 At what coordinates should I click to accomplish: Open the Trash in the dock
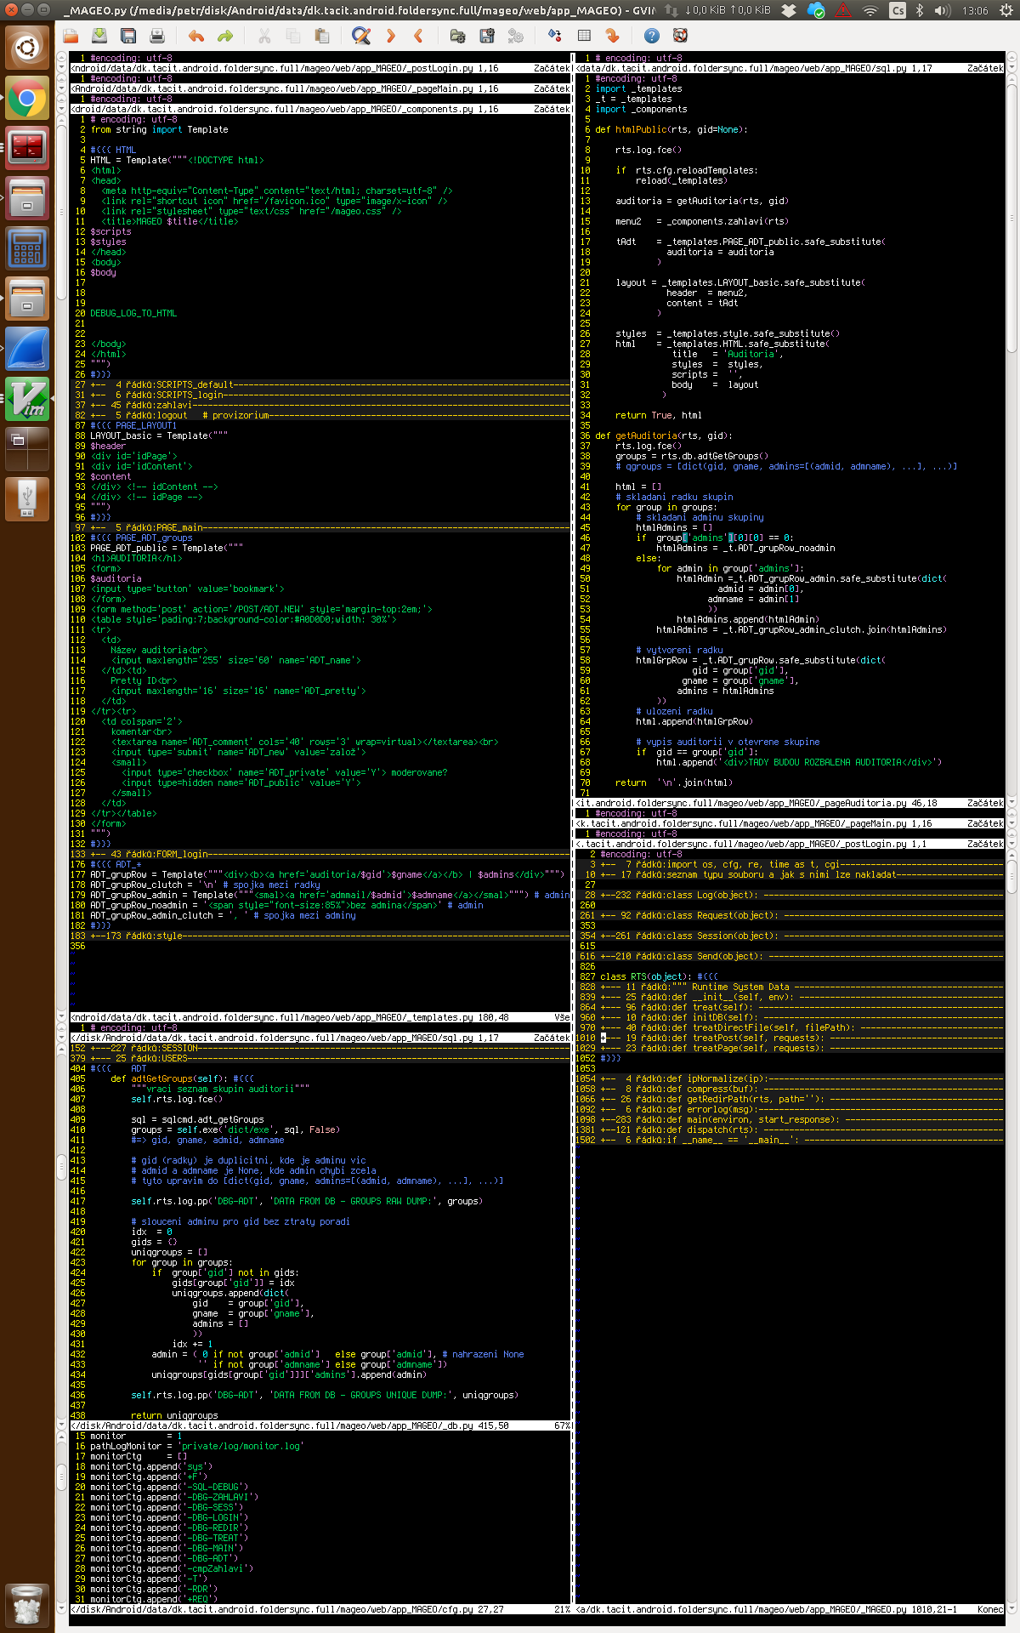pyautogui.click(x=27, y=1606)
